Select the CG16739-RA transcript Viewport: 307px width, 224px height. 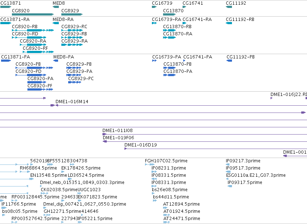pyautogui.click(x=167, y=19)
